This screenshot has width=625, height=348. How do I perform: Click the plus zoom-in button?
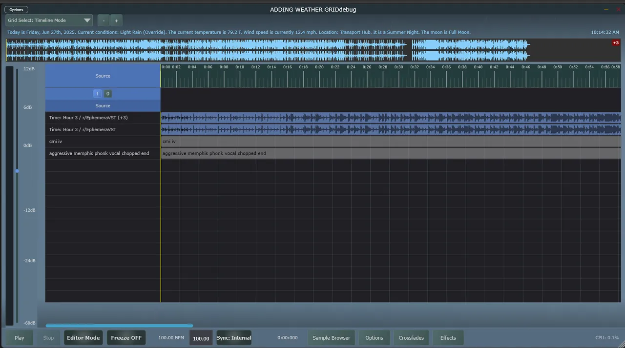click(x=116, y=20)
